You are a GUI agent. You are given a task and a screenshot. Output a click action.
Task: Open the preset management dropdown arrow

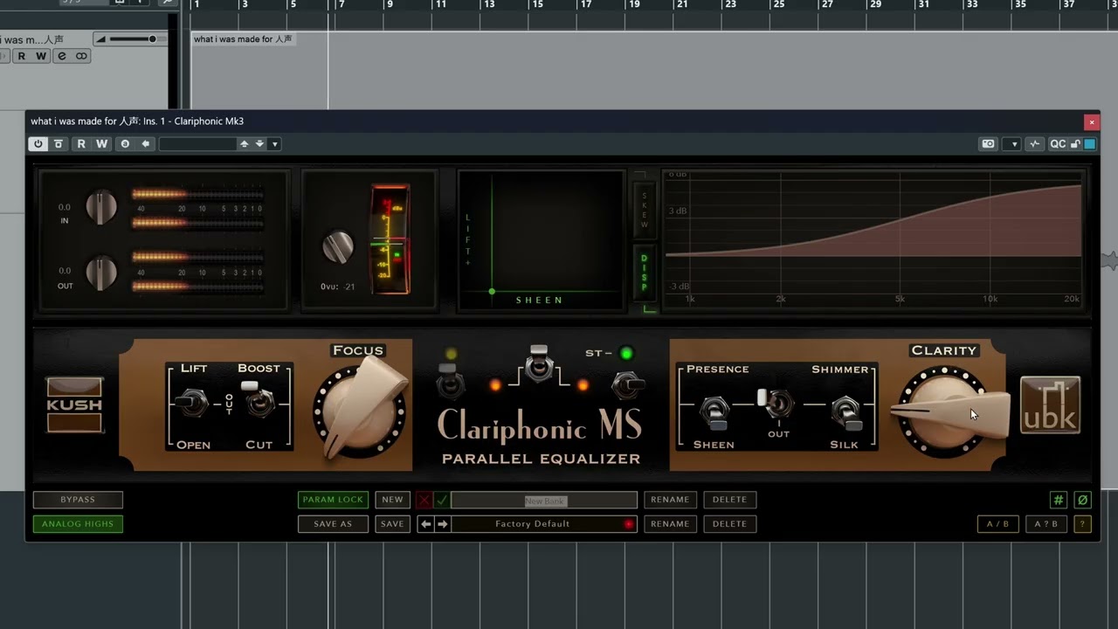coord(274,144)
